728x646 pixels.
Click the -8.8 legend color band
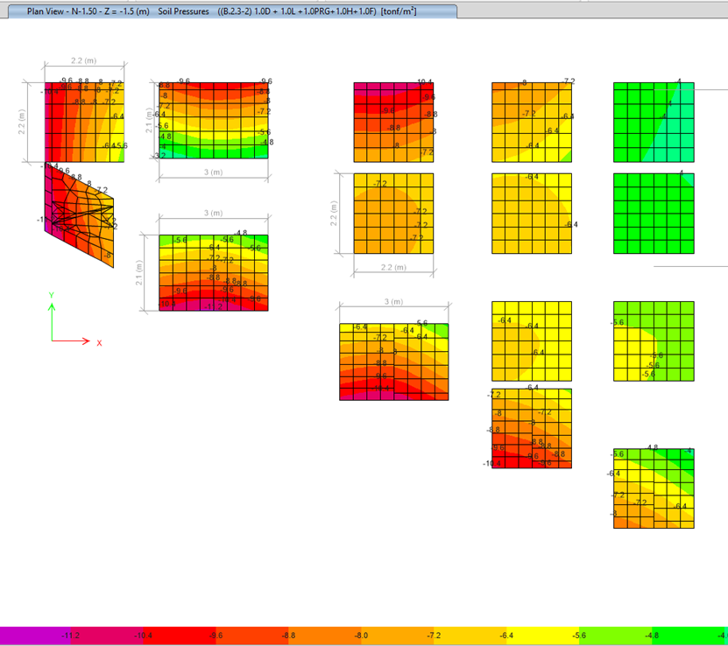click(288, 635)
